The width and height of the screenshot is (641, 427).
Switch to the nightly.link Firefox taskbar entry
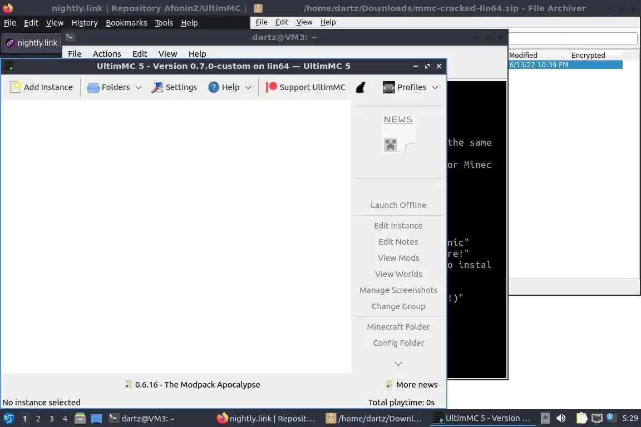[x=266, y=419]
